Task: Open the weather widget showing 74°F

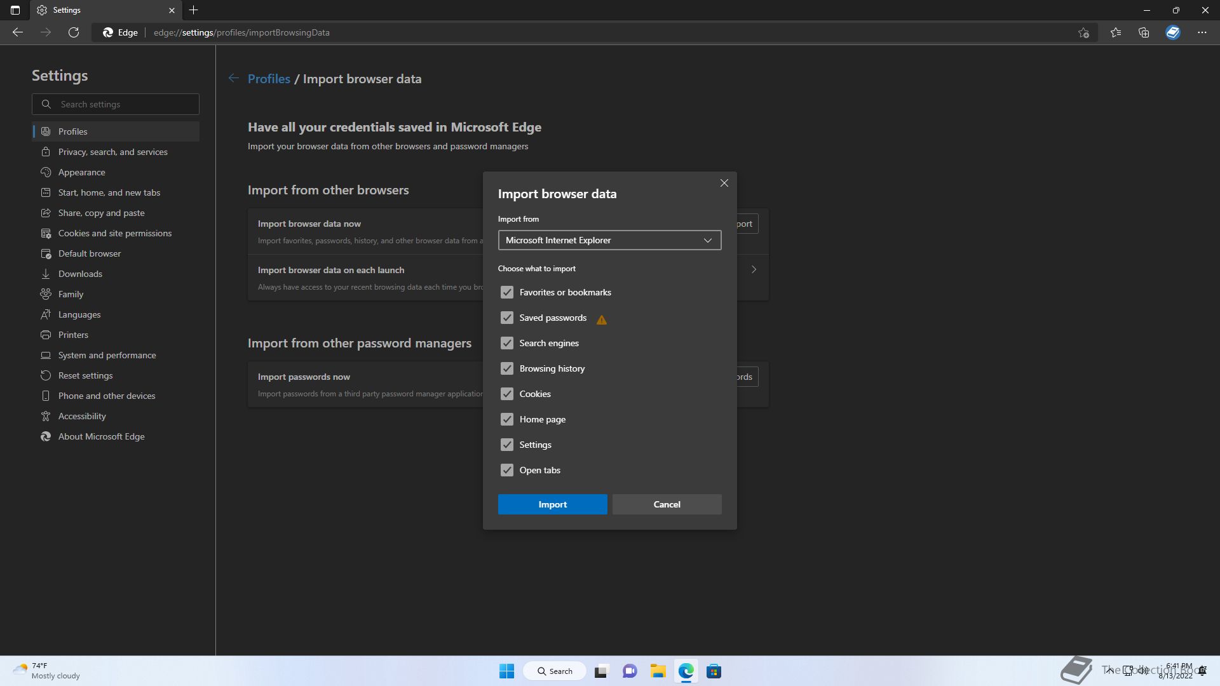Action: click(x=46, y=671)
